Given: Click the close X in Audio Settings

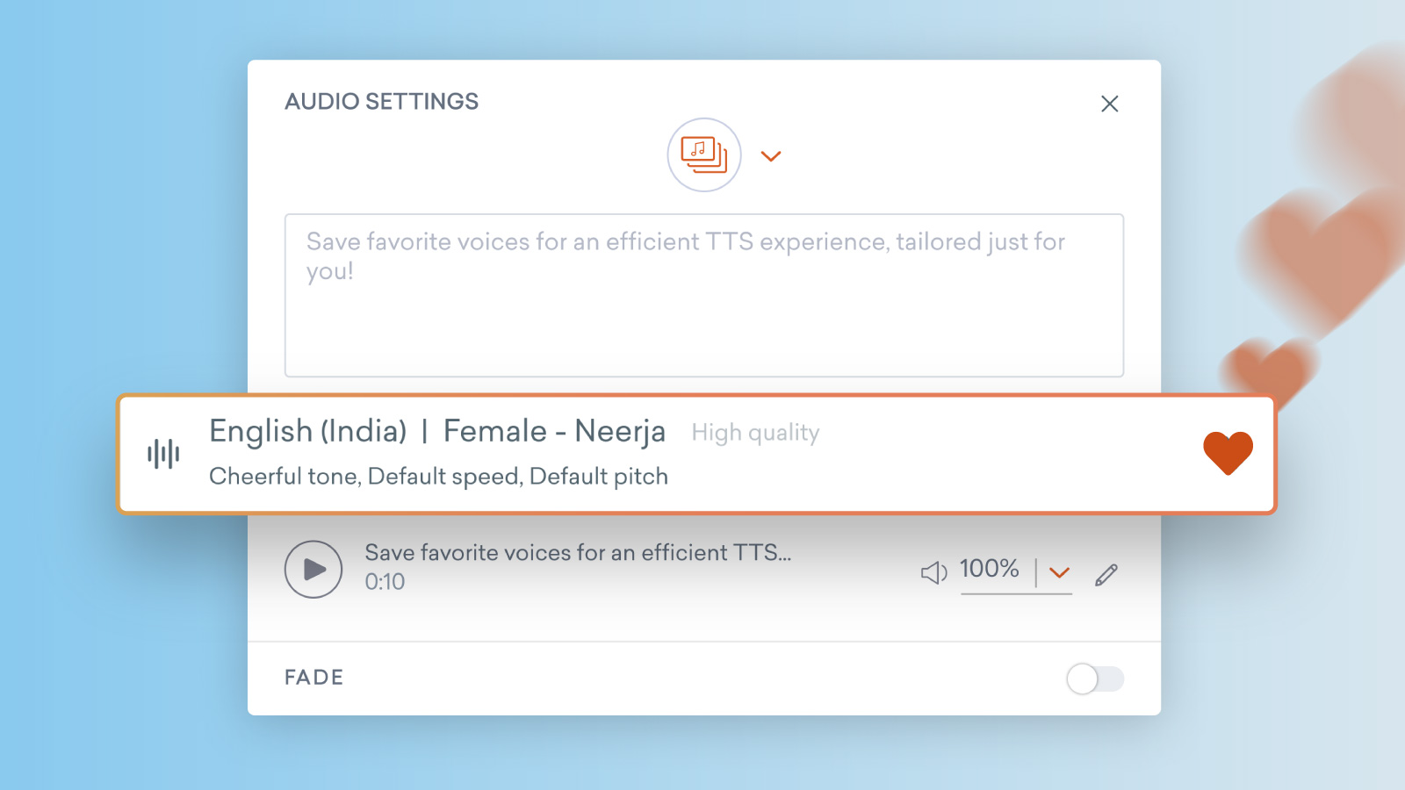Looking at the screenshot, I should coord(1109,103).
